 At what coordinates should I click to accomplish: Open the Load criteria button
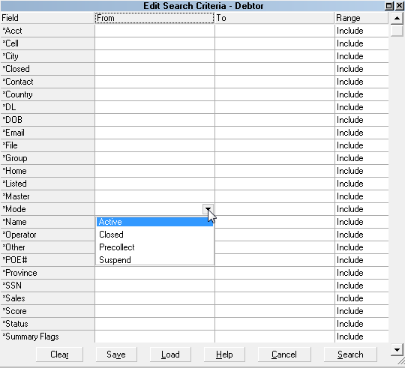pyautogui.click(x=170, y=355)
